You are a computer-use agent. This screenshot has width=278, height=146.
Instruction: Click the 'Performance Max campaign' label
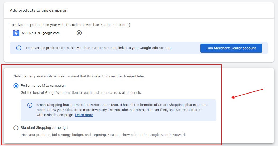coord(43,86)
